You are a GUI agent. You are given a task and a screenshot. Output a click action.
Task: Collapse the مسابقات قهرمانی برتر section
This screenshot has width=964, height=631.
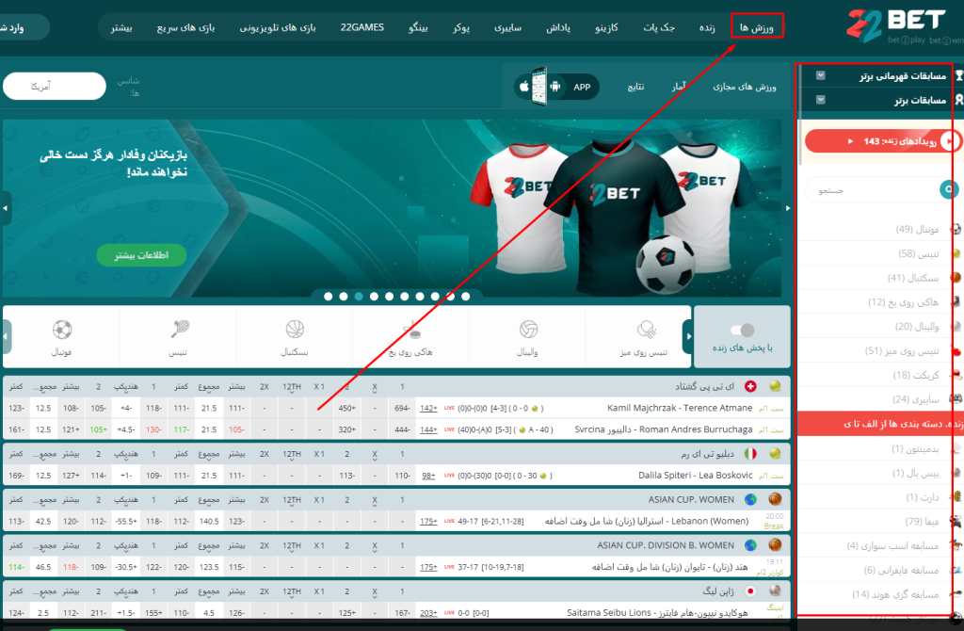pos(820,75)
